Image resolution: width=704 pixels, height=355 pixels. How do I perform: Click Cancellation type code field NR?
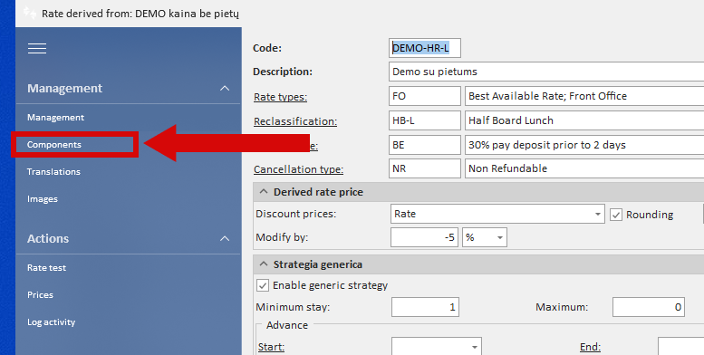click(x=425, y=168)
